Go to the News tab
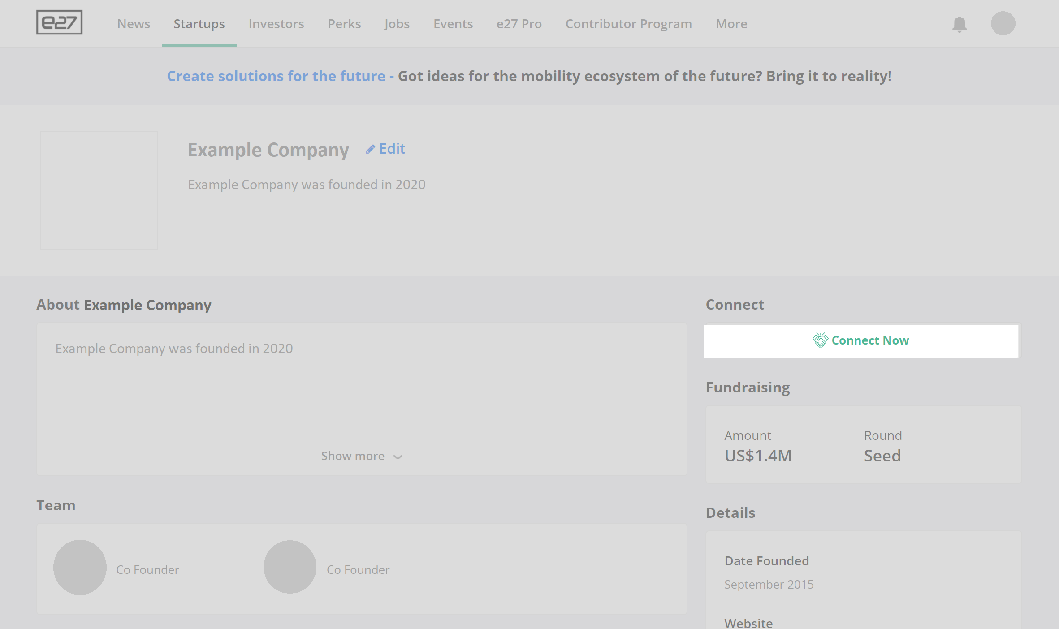Screen dimensions: 1059x629 (x=134, y=24)
